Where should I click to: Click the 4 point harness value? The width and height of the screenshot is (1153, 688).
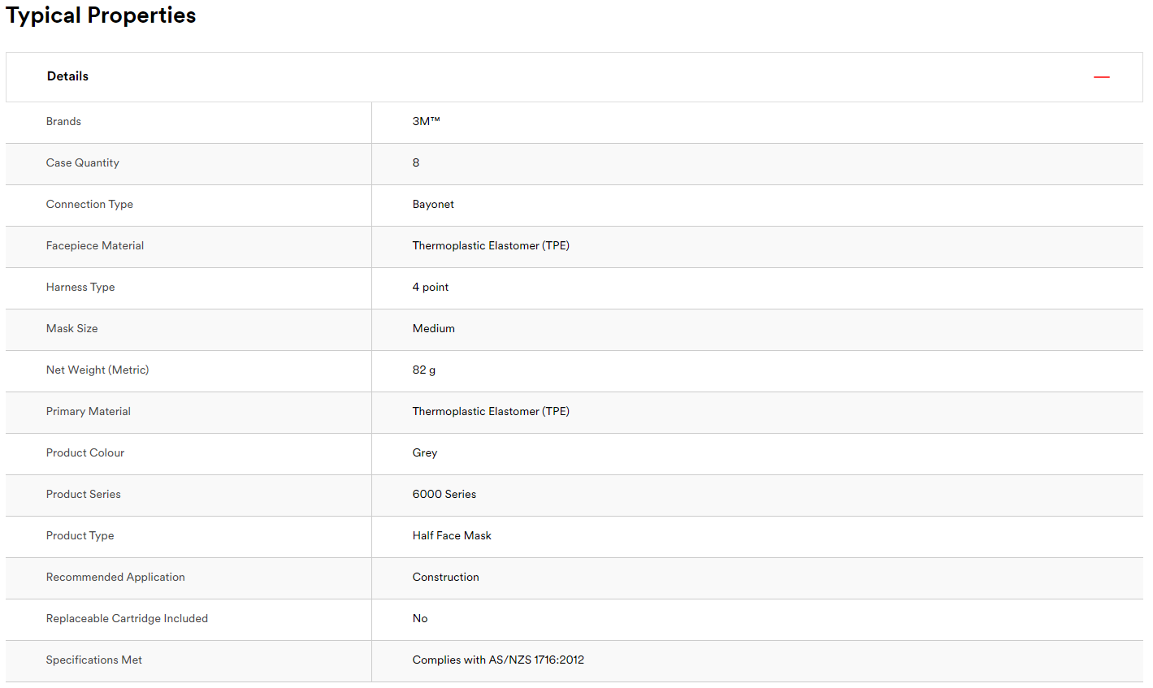pyautogui.click(x=431, y=288)
